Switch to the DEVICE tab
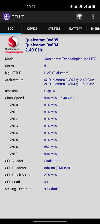The width and height of the screenshot is (100, 224). coord(32,29)
